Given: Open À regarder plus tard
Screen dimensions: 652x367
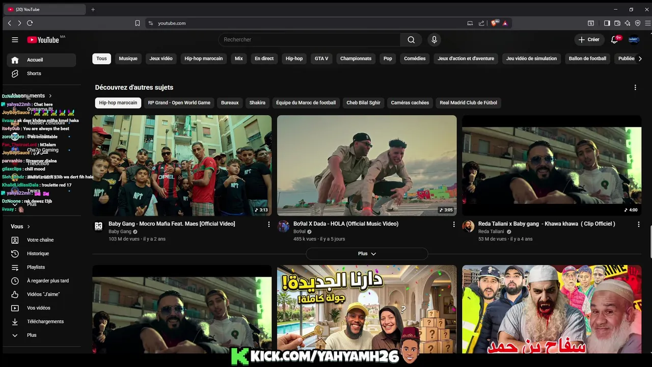Looking at the screenshot, I should pyautogui.click(x=41, y=281).
